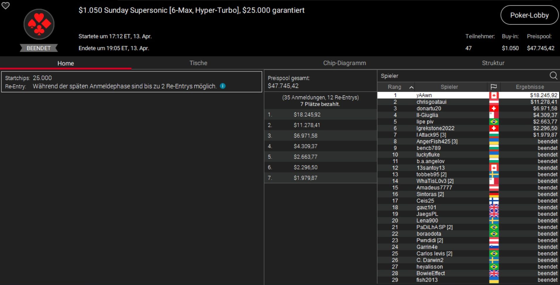Select player I Attack95 [3] row
The height and width of the screenshot is (285, 560).
468,135
